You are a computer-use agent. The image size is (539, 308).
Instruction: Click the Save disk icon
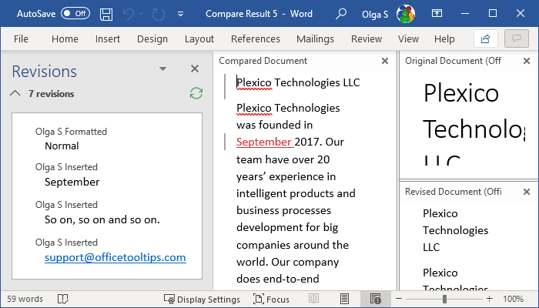click(x=106, y=14)
